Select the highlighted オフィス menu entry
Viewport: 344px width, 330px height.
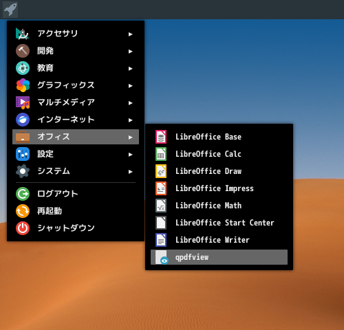tap(76, 137)
